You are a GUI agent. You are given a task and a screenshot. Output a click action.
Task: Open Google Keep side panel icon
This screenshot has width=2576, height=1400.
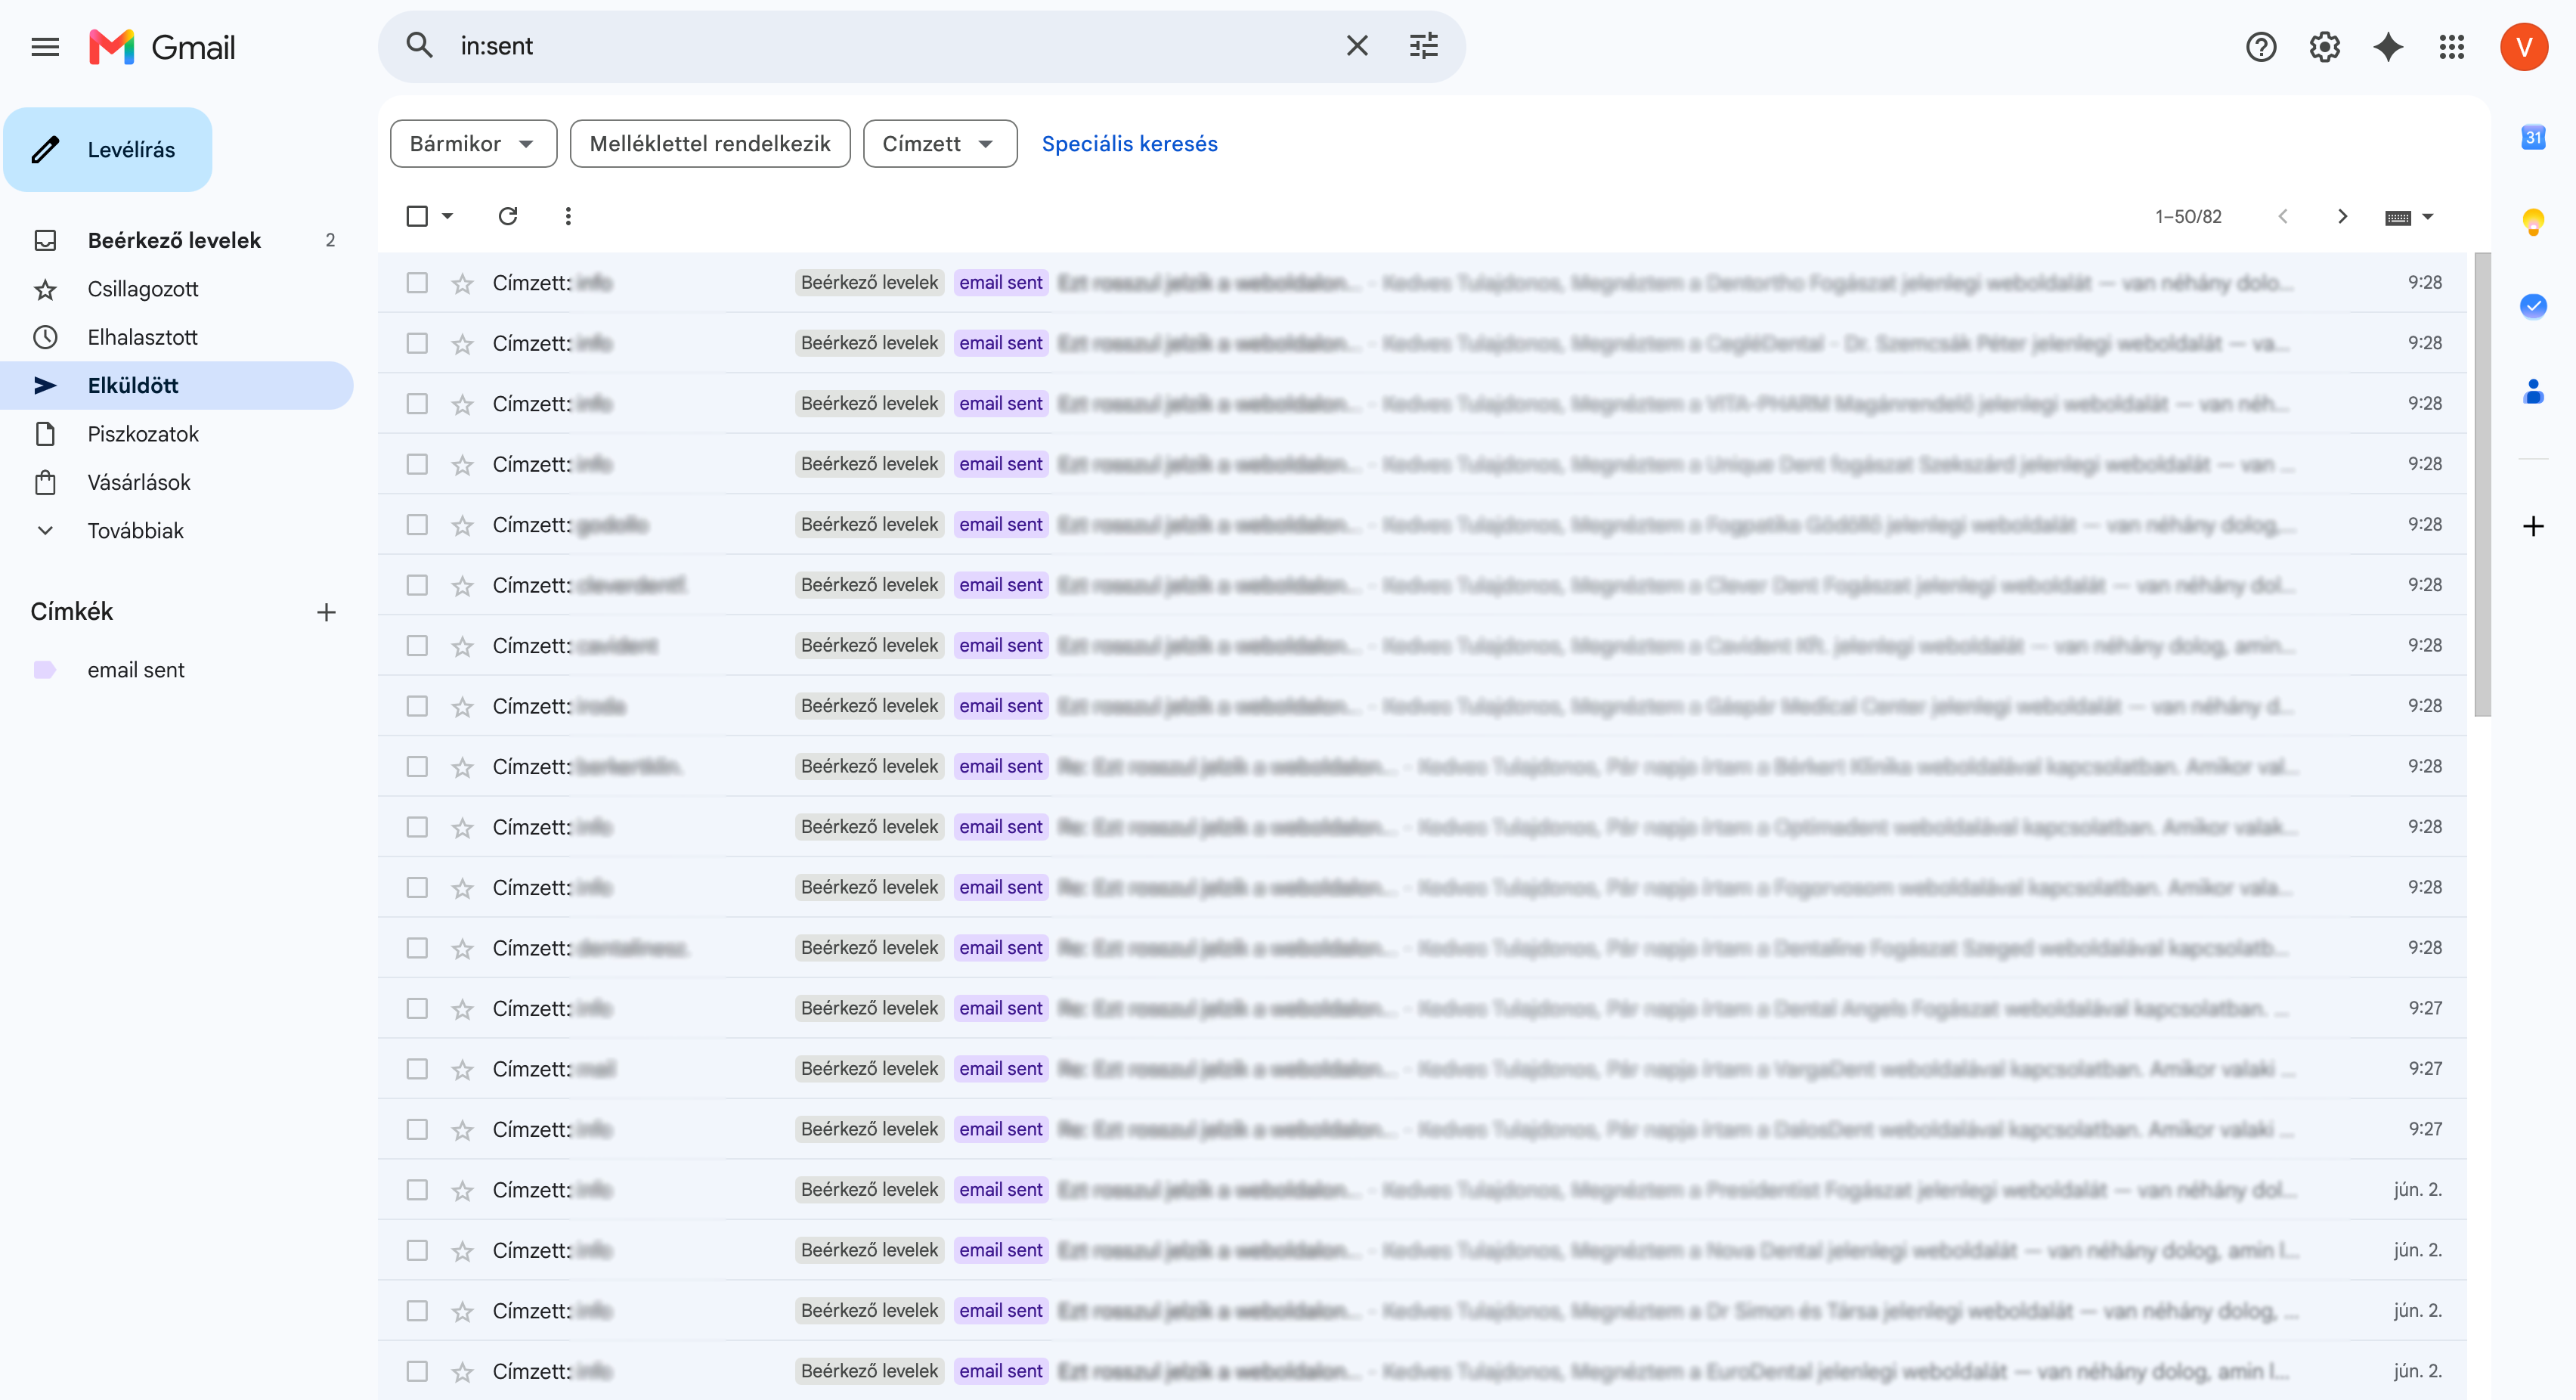(2532, 221)
